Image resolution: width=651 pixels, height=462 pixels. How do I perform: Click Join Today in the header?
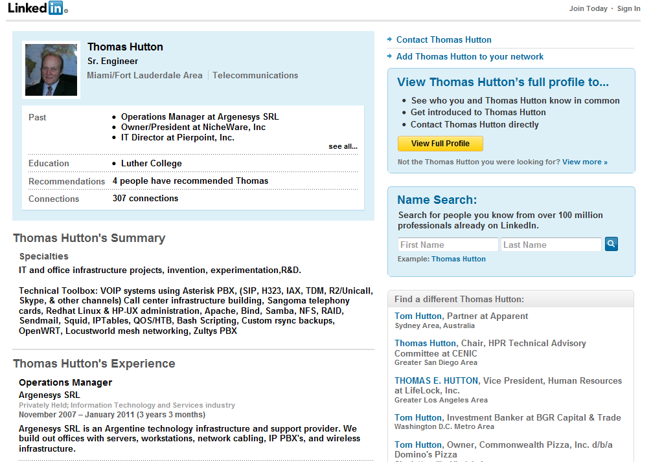pos(588,8)
